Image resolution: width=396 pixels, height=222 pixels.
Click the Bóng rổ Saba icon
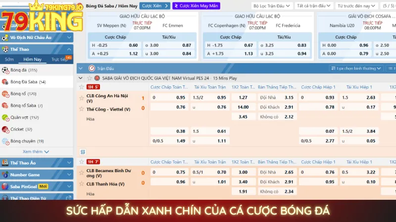pos(5,106)
